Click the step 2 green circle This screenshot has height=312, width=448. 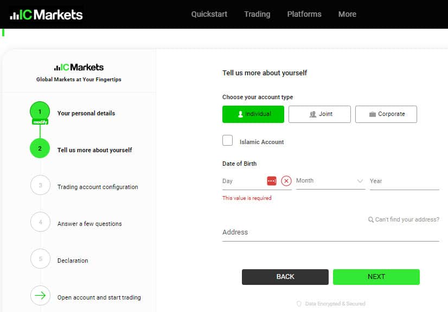(40, 148)
